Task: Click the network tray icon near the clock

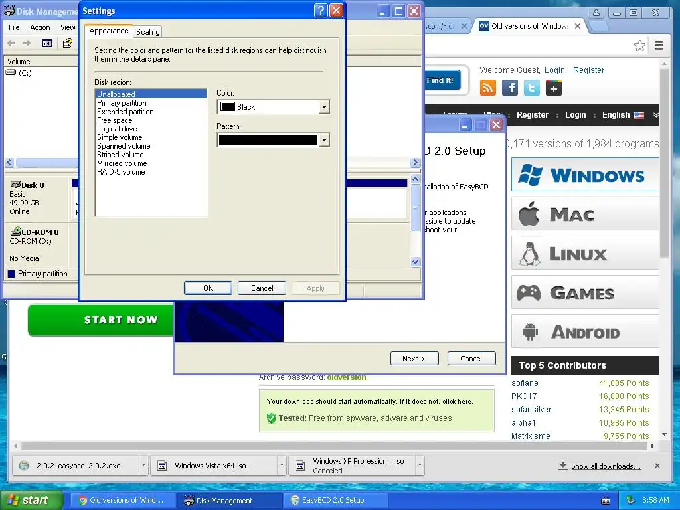Action: (630, 500)
